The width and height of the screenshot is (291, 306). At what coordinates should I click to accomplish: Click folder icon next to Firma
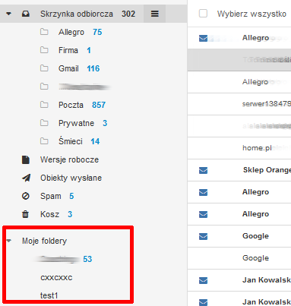[44, 50]
